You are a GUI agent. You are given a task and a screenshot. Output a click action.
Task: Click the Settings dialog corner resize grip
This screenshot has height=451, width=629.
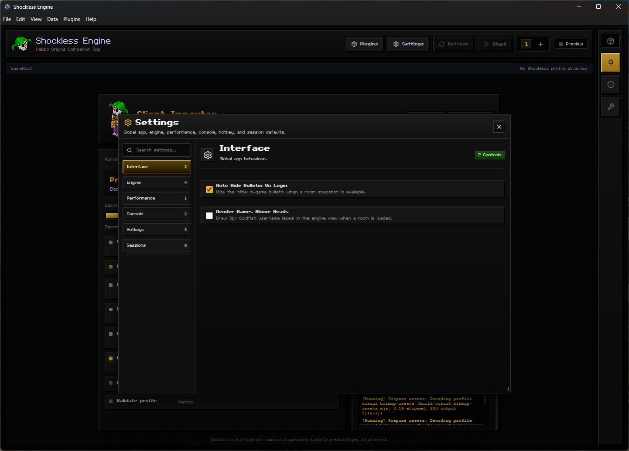[x=506, y=389]
